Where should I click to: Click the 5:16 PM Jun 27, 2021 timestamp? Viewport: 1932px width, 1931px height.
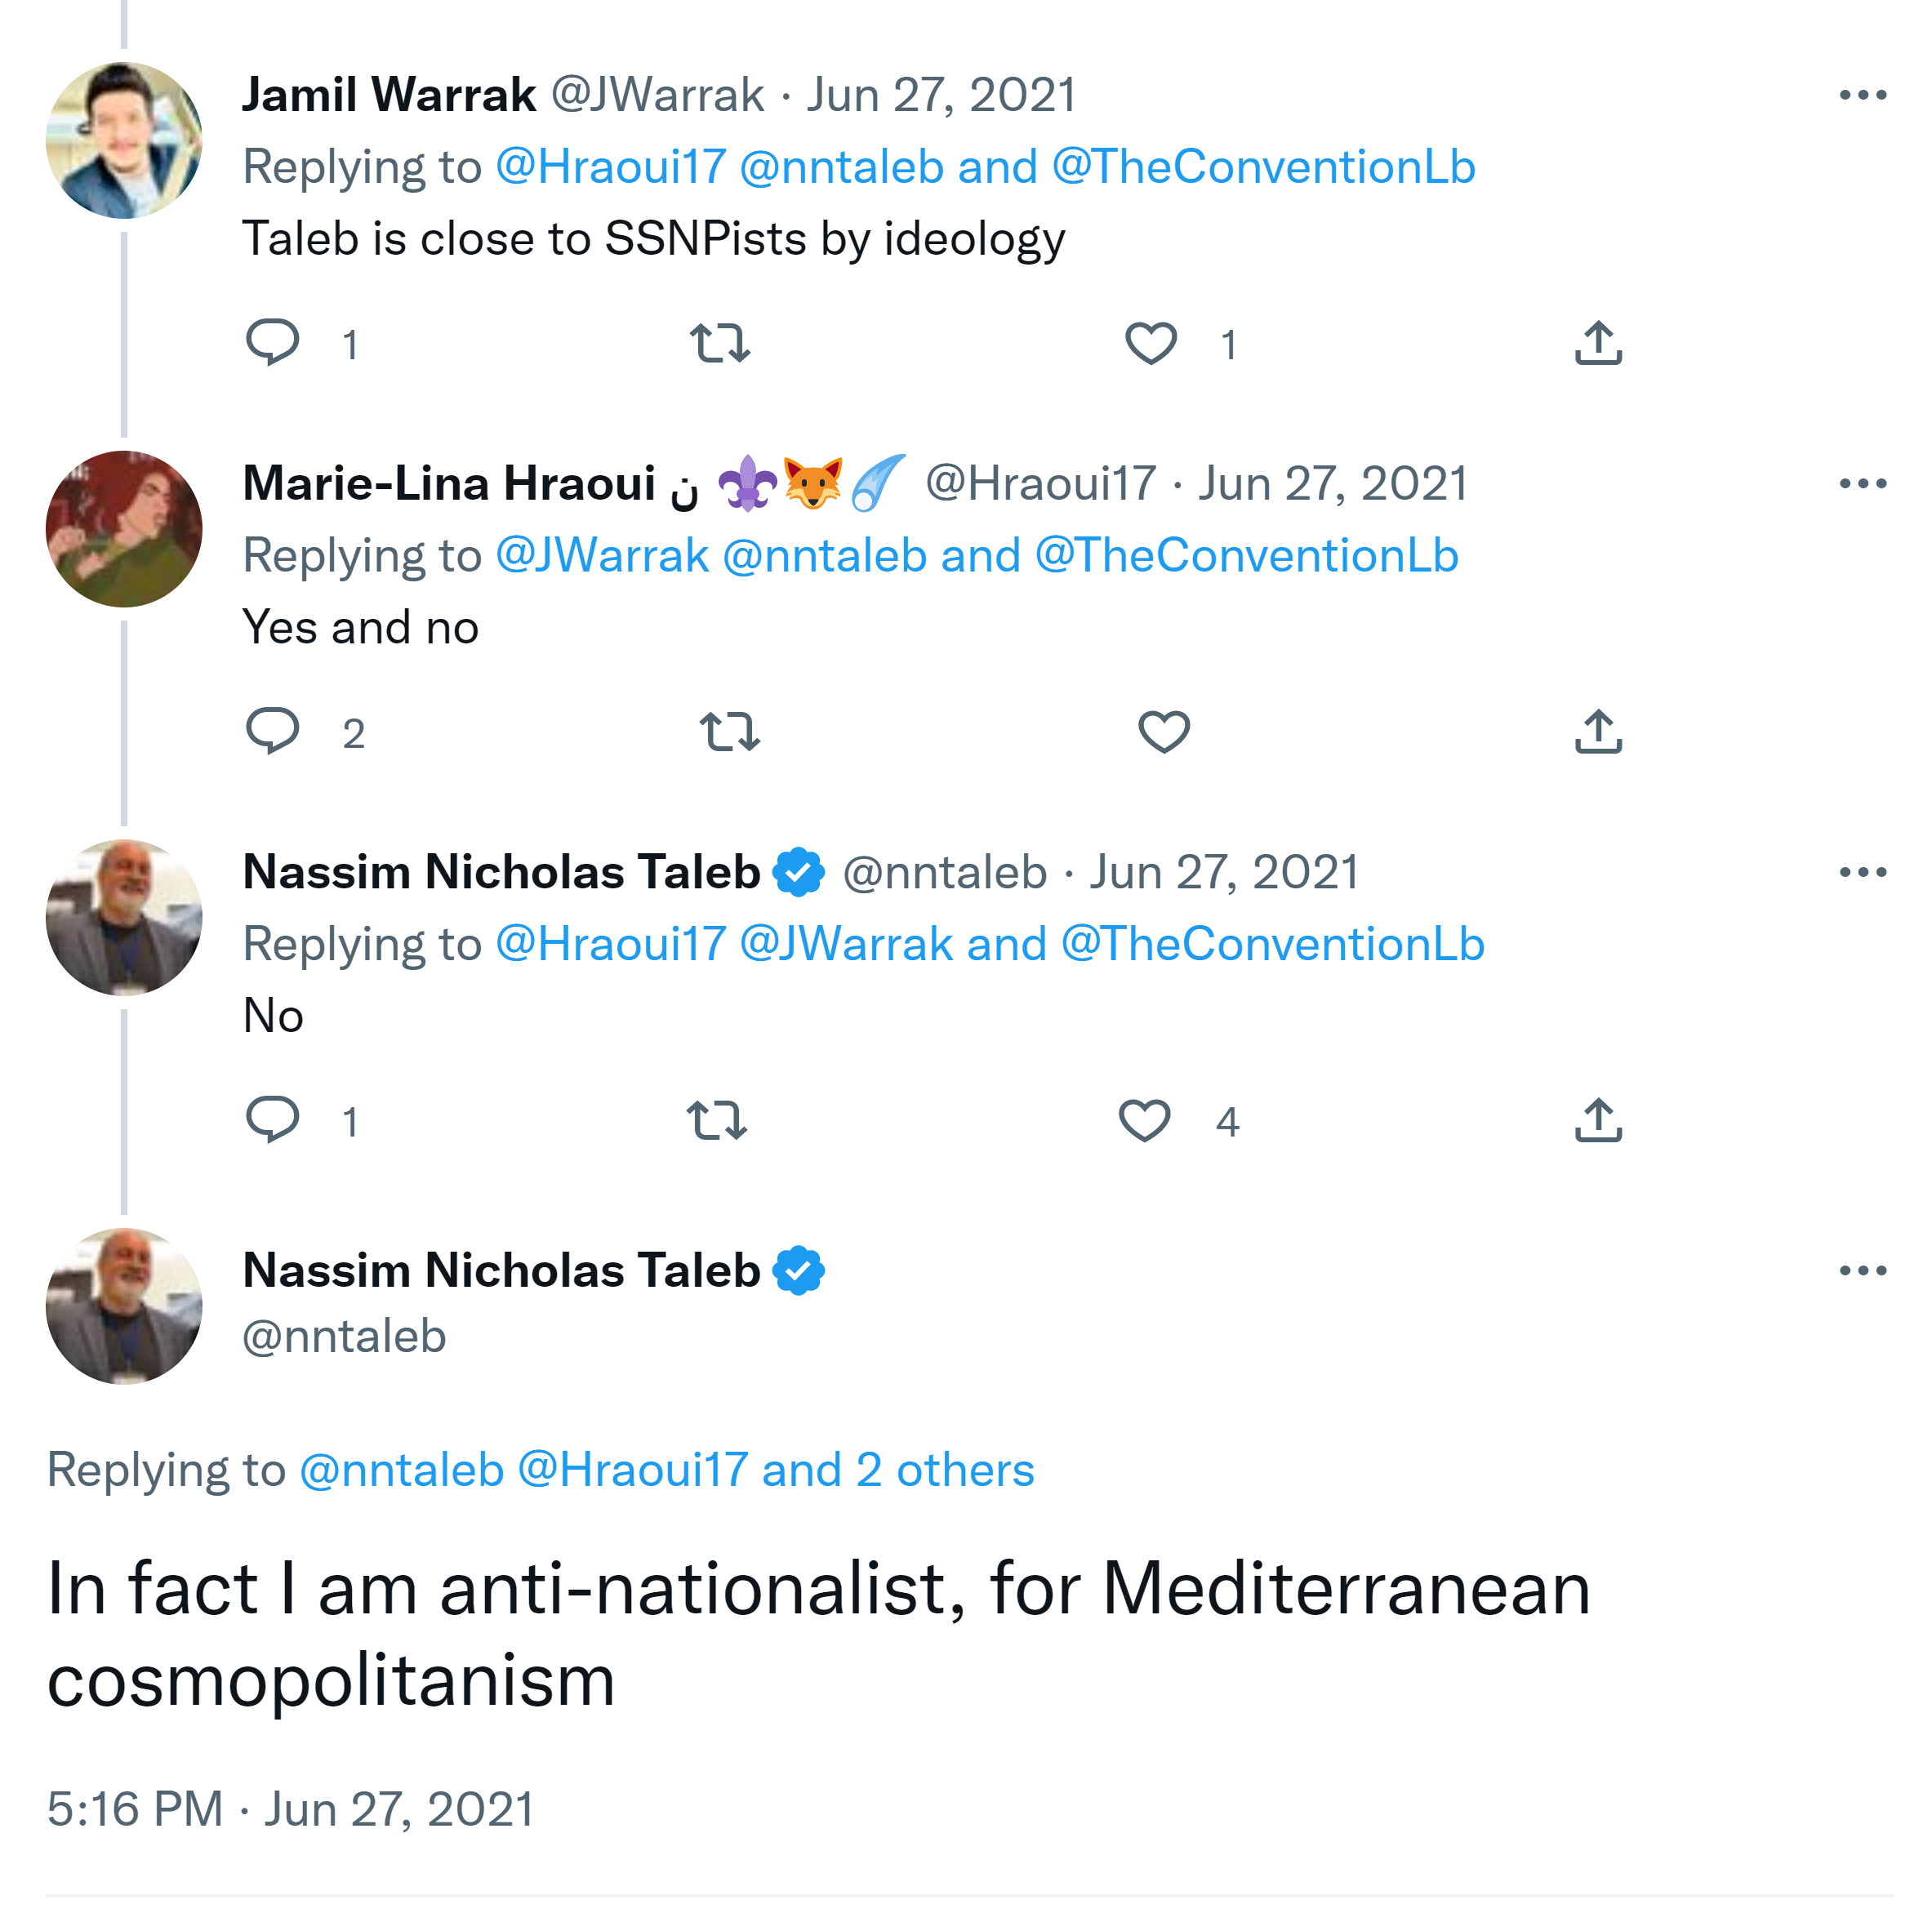290,1808
